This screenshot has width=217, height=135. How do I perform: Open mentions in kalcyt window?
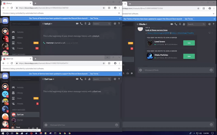tap(115, 24)
